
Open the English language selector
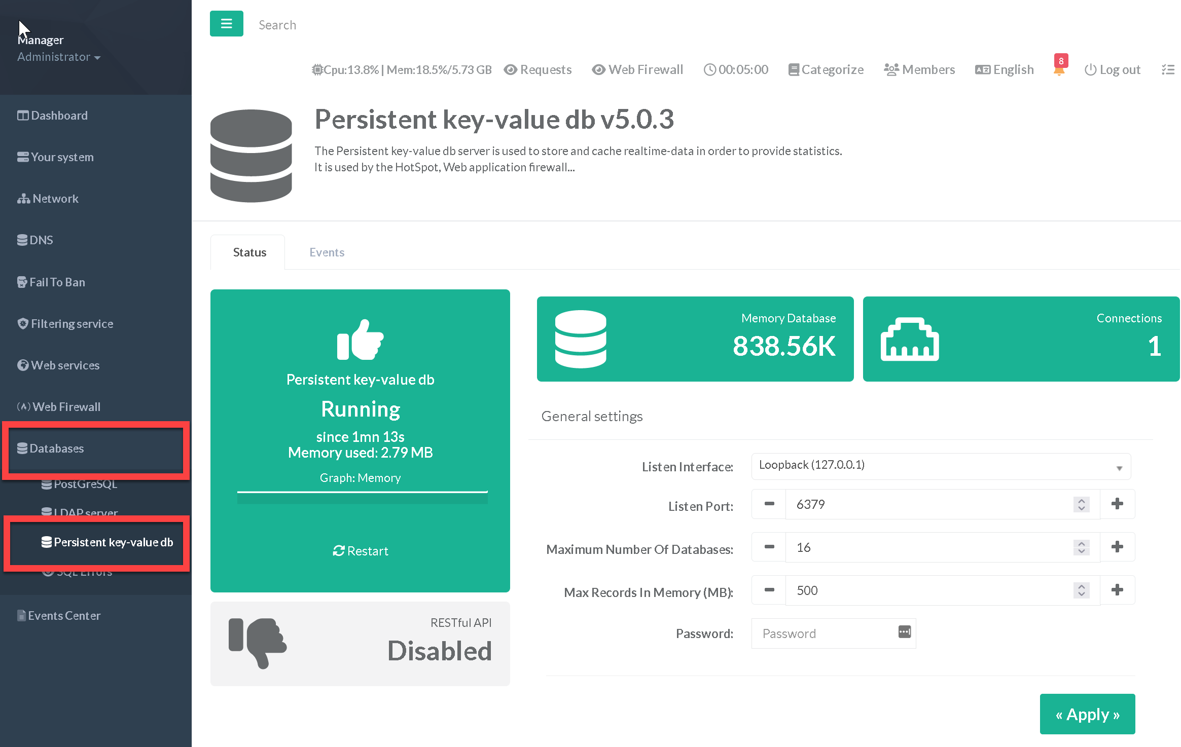[x=1004, y=69]
